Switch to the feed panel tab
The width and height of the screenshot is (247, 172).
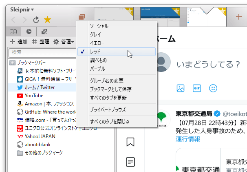pos(44,31)
